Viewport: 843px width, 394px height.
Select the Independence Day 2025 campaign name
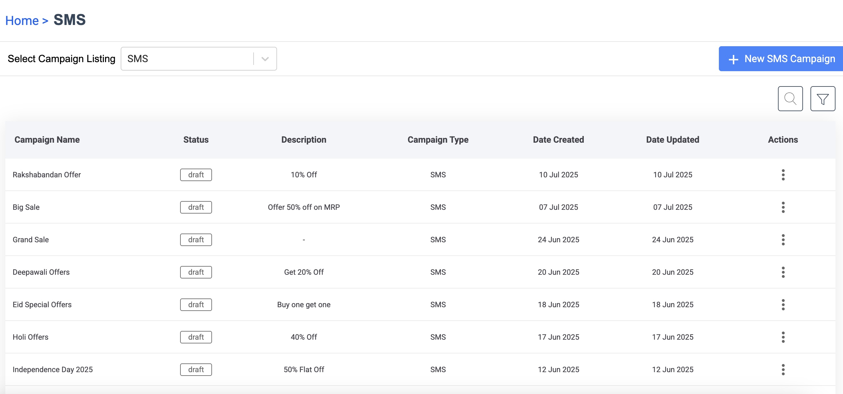pos(53,370)
